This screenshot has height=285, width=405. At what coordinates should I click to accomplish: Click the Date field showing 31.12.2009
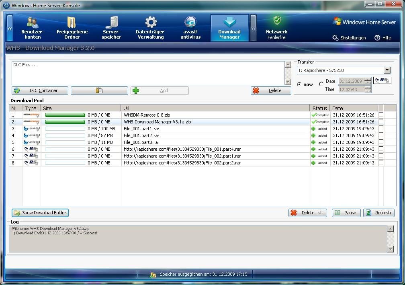[x=351, y=81]
